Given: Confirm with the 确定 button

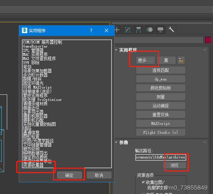Looking at the screenshot, I should (69, 175).
